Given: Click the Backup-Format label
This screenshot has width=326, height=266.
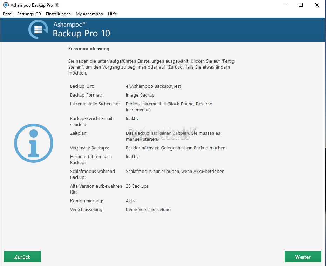Looking at the screenshot, I should pos(86,95).
